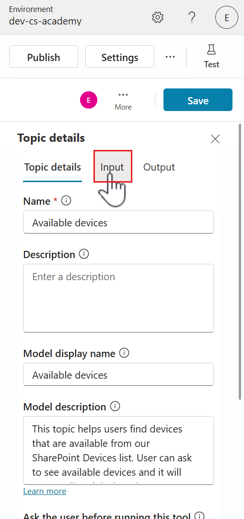Click the pink E collaborator avatar
The height and width of the screenshot is (519, 244).
[x=89, y=100]
